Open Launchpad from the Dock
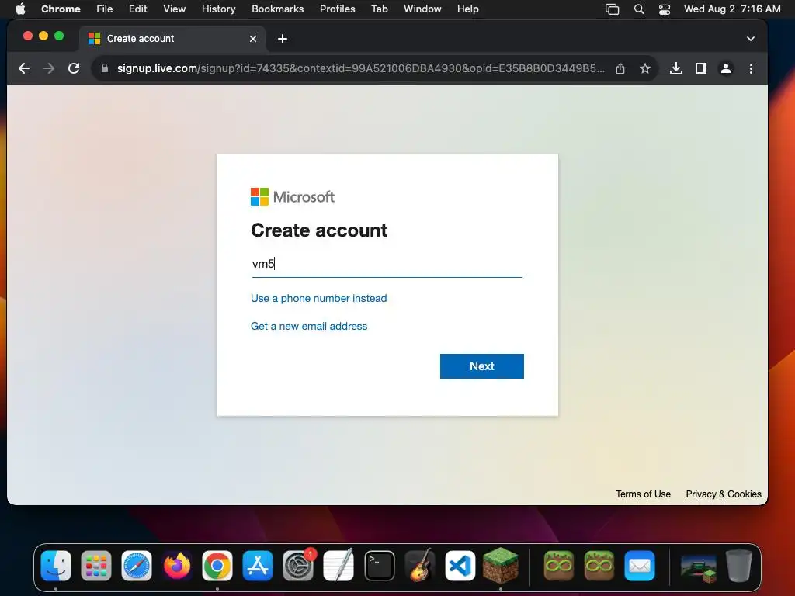The height and width of the screenshot is (596, 795). point(95,566)
